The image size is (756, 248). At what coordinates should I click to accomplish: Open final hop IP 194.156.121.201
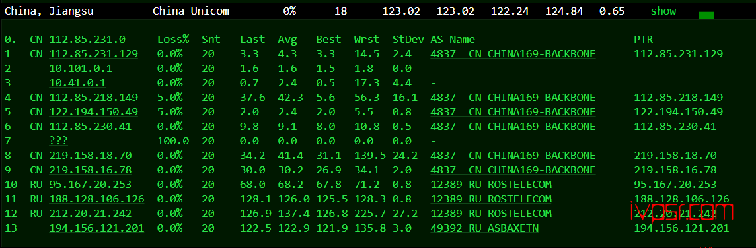(96, 228)
